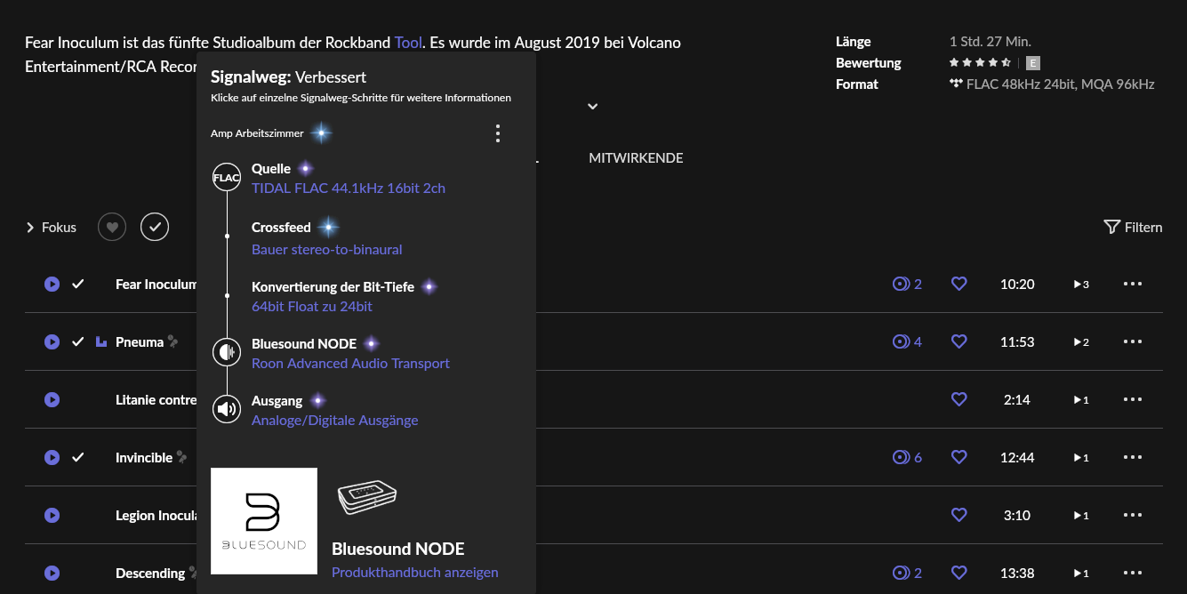The height and width of the screenshot is (594, 1187).
Task: Click the quality star next to Quelle
Action: (305, 168)
